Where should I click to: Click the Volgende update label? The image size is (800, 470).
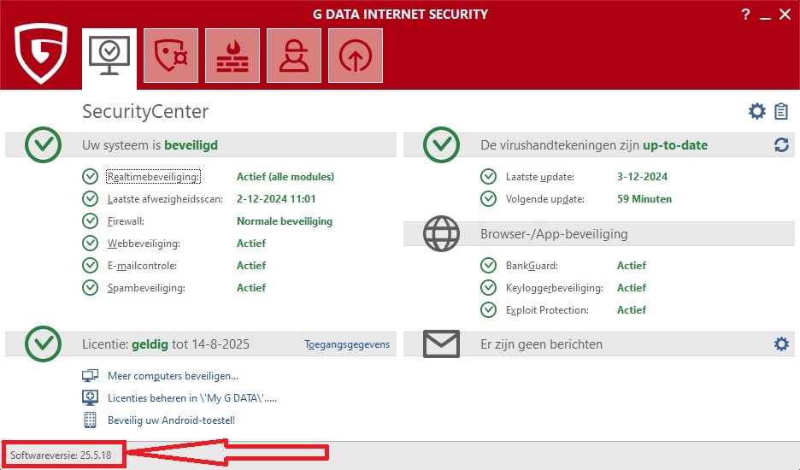545,199
